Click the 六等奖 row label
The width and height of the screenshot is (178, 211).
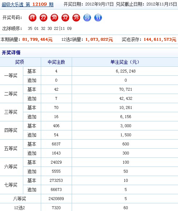[11, 167]
